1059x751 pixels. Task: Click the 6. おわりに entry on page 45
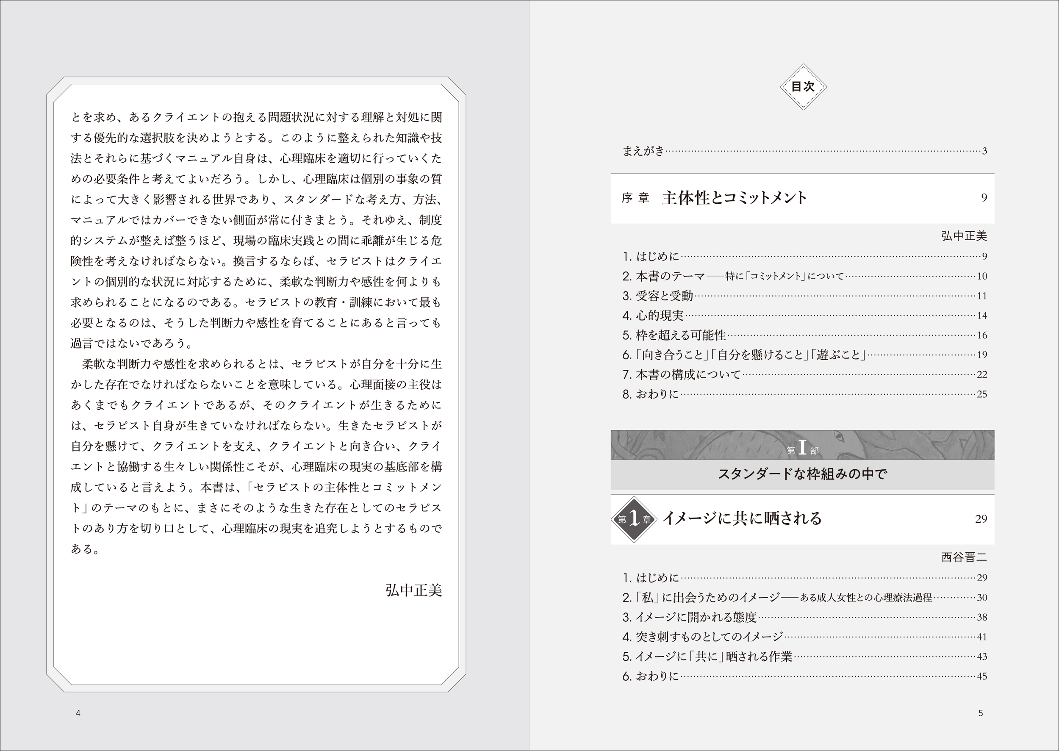pos(805,676)
